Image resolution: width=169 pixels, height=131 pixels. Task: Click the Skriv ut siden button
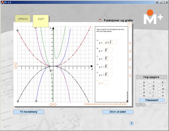pos(118,112)
